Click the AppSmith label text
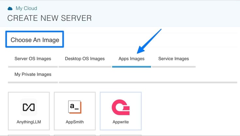This screenshot has width=240, height=136. point(75,122)
